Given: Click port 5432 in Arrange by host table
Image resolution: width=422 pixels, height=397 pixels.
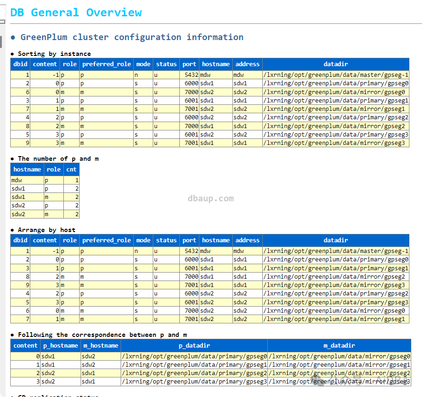Looking at the screenshot, I should pyautogui.click(x=190, y=251).
